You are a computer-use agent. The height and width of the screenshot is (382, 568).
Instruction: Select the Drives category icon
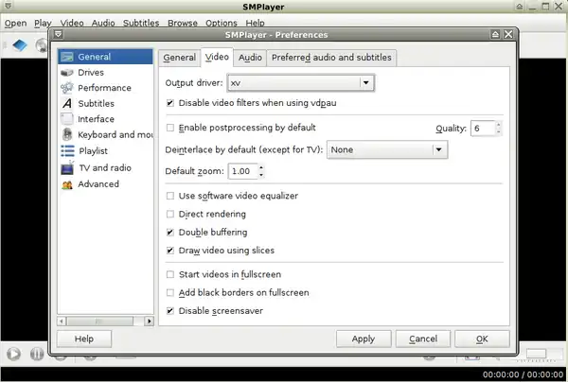click(x=68, y=72)
